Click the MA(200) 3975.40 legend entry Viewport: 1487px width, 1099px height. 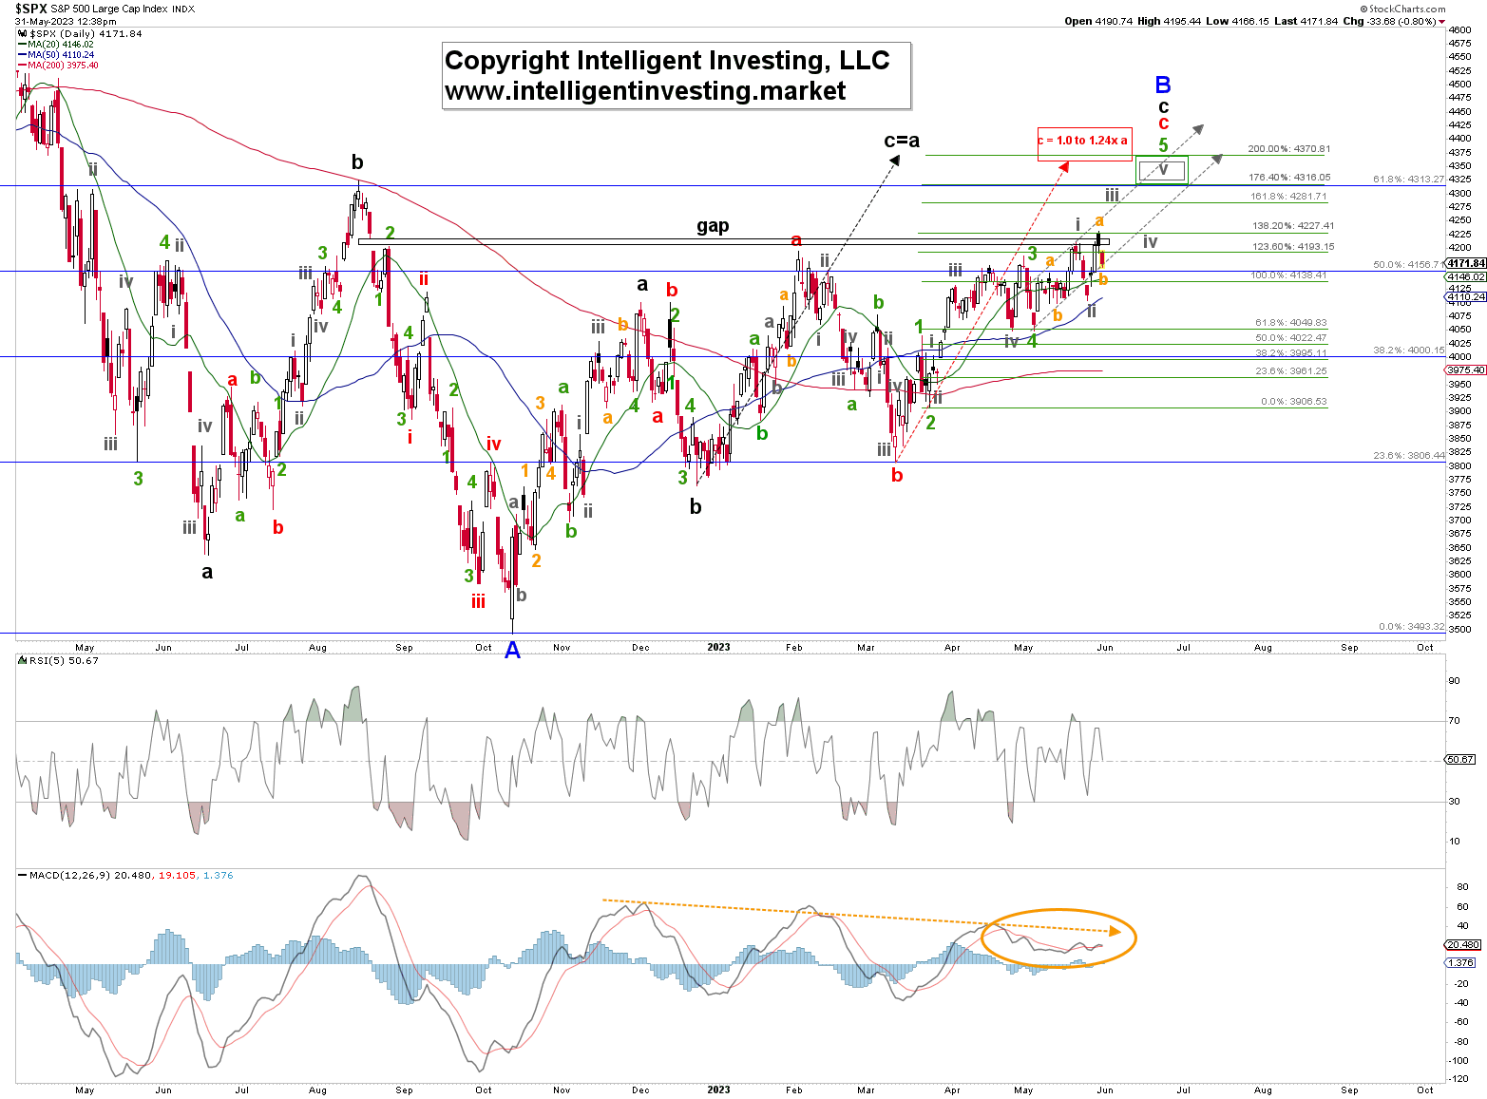point(59,66)
